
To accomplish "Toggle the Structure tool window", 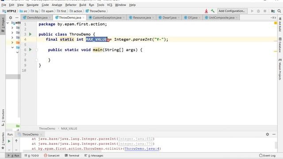I will tap(3, 117).
